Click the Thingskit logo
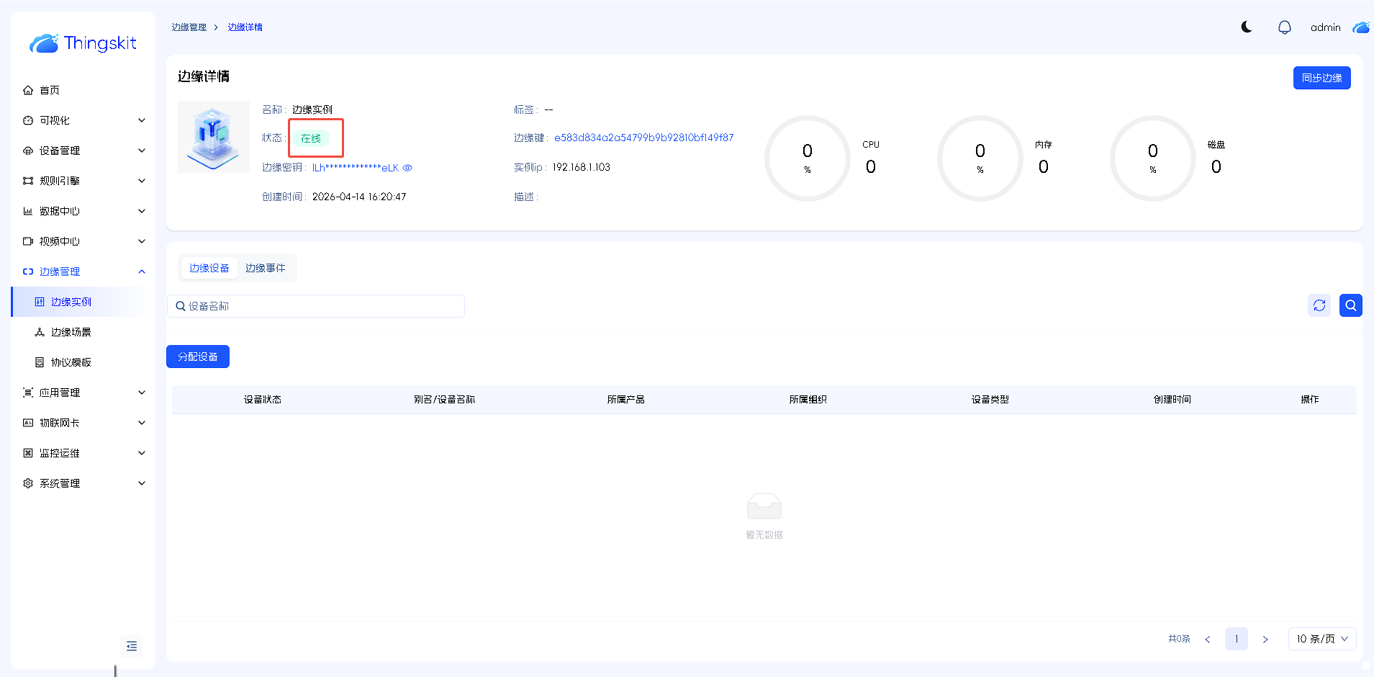 83,43
